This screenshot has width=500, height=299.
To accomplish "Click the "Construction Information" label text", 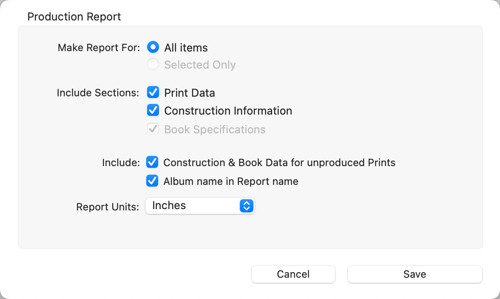I will click(x=228, y=111).
